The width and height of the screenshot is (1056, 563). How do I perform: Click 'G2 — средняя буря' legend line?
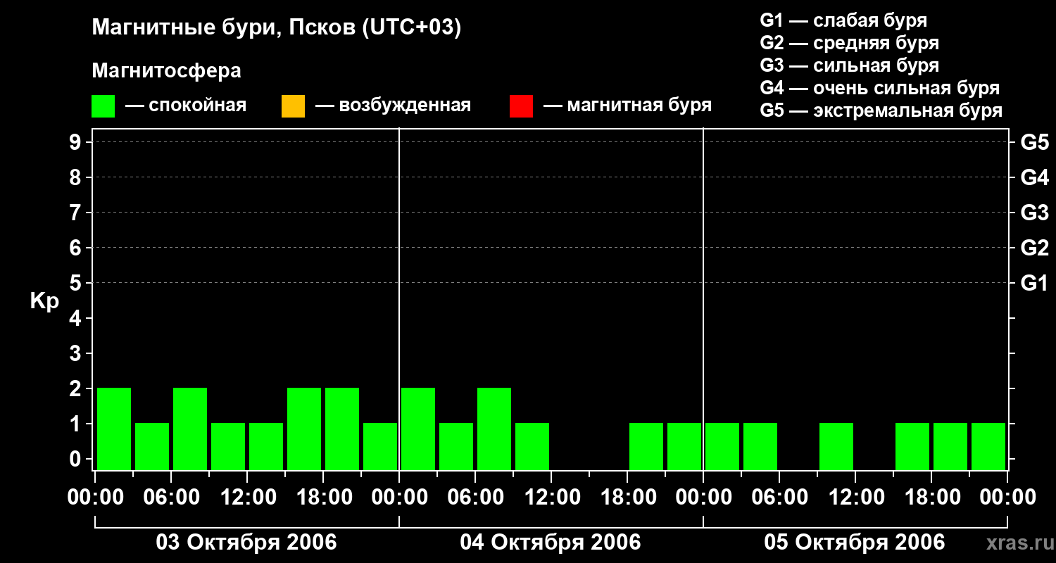point(850,43)
